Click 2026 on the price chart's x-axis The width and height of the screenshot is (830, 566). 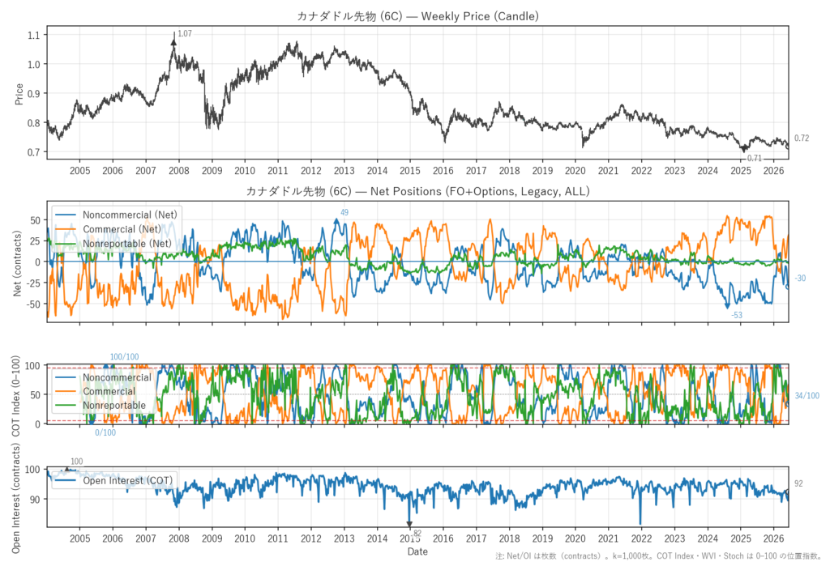[x=773, y=171]
